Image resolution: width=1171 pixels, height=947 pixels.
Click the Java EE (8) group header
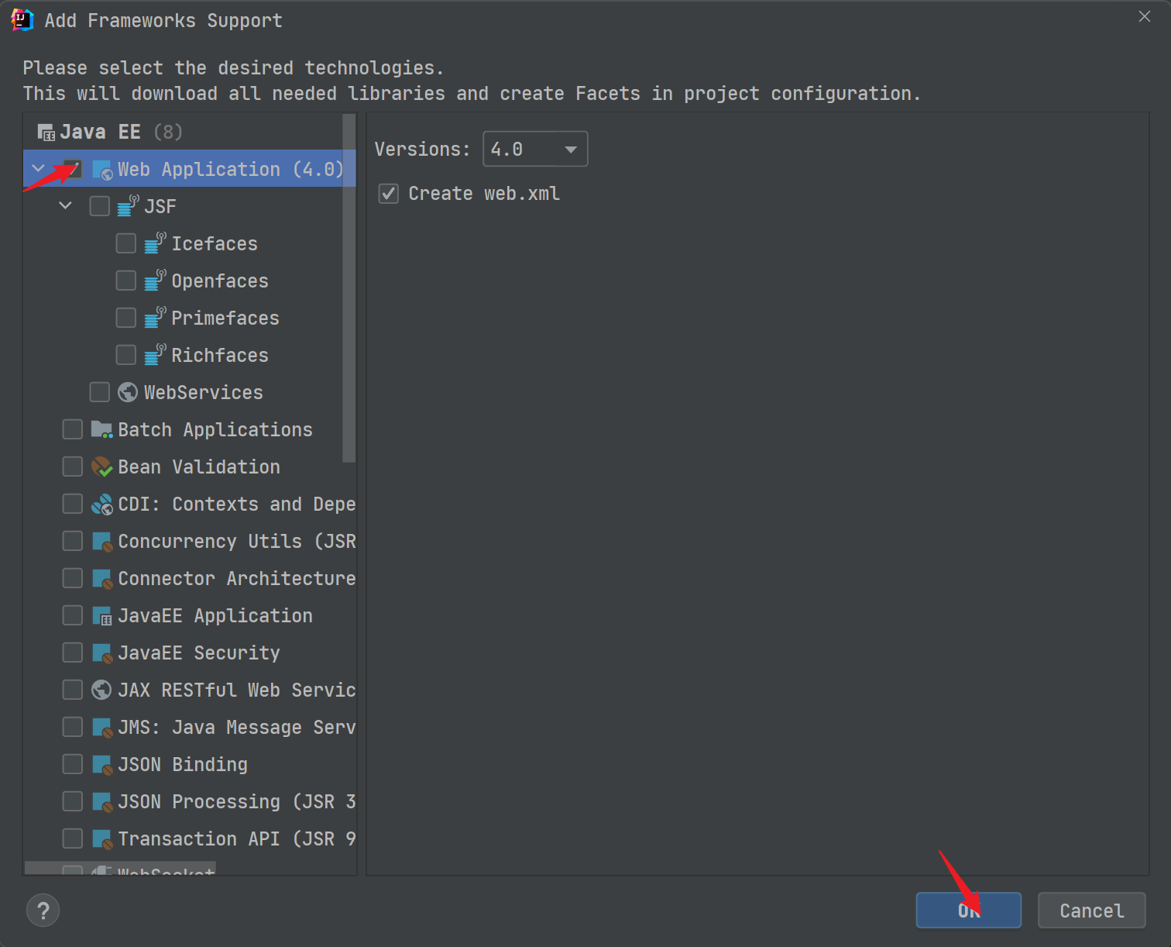point(110,132)
